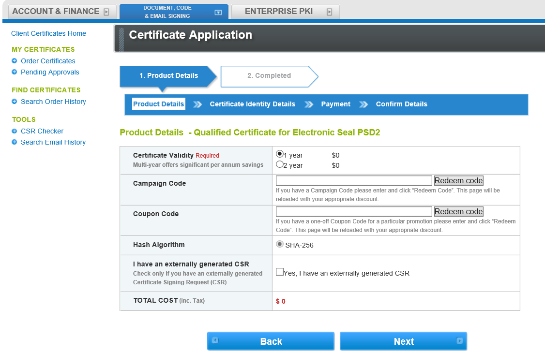Open Client Certificates Home

point(48,33)
